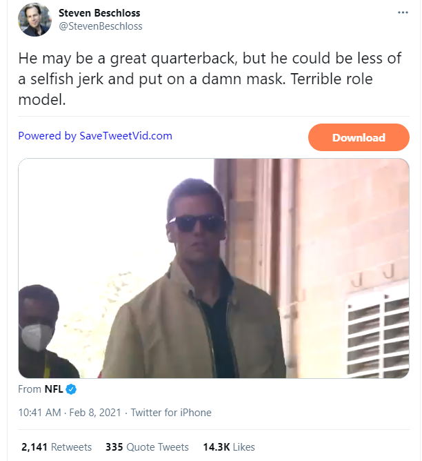View the 14.3K Likes list
The height and width of the screenshot is (461, 422).
(x=228, y=447)
